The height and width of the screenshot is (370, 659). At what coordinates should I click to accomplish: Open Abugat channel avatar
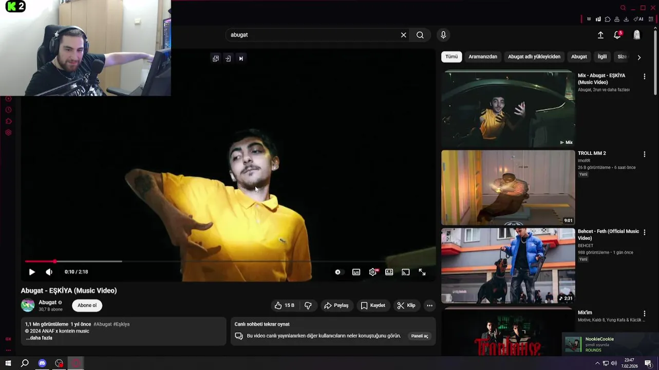[28, 305]
